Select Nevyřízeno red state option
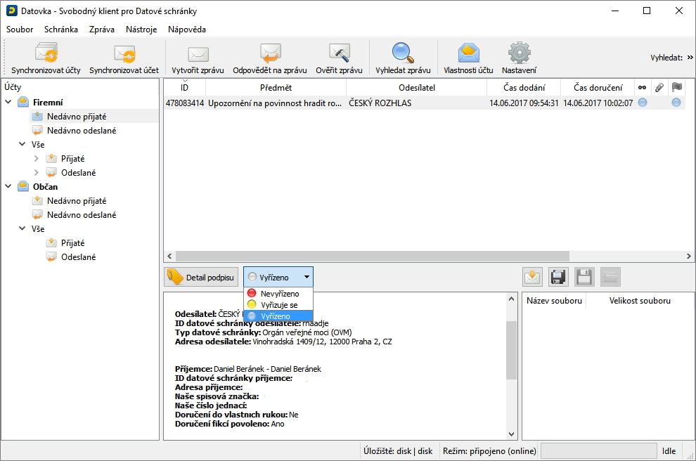 coord(279,293)
